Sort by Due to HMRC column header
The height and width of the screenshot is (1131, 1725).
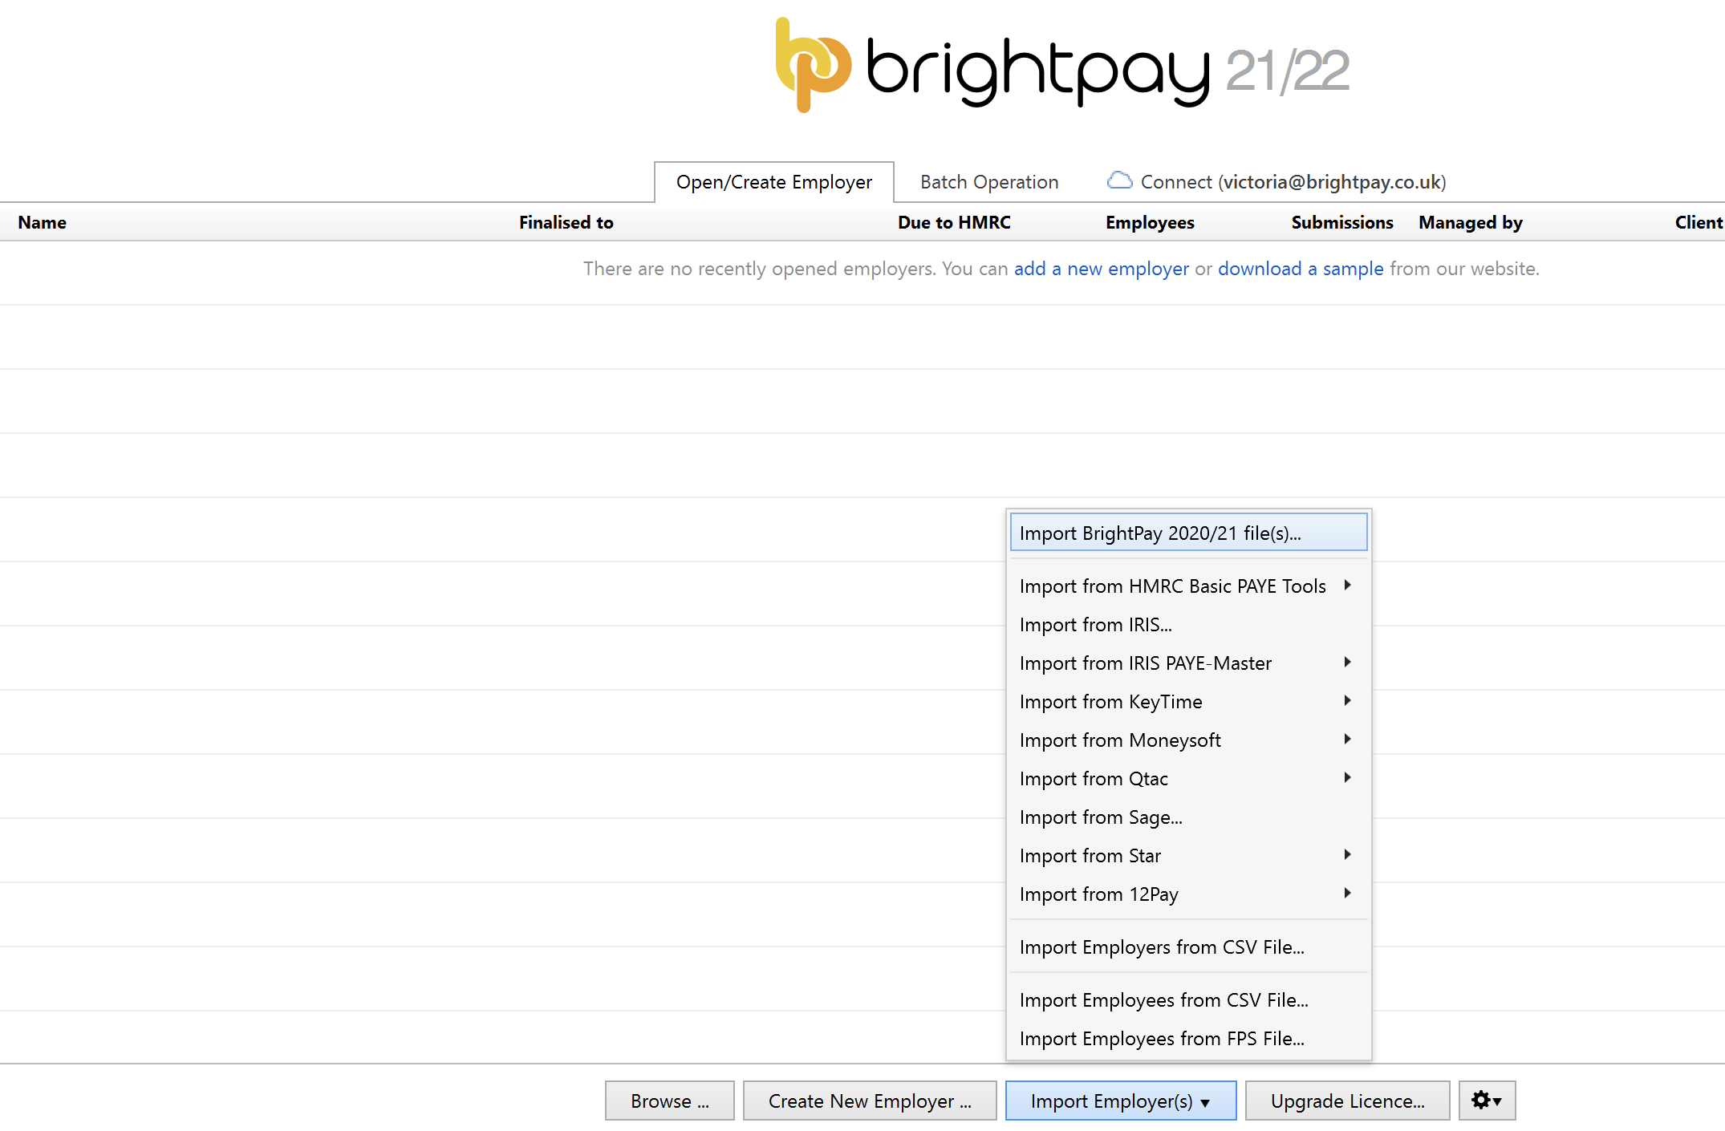point(954,222)
